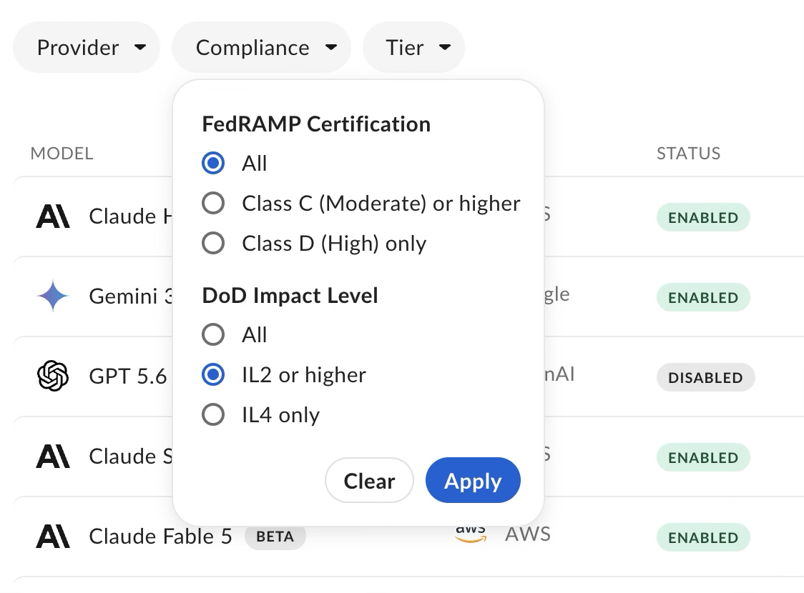Click ENABLED status in Claude H row
Viewport: 804px width, 593px height.
[x=703, y=218]
